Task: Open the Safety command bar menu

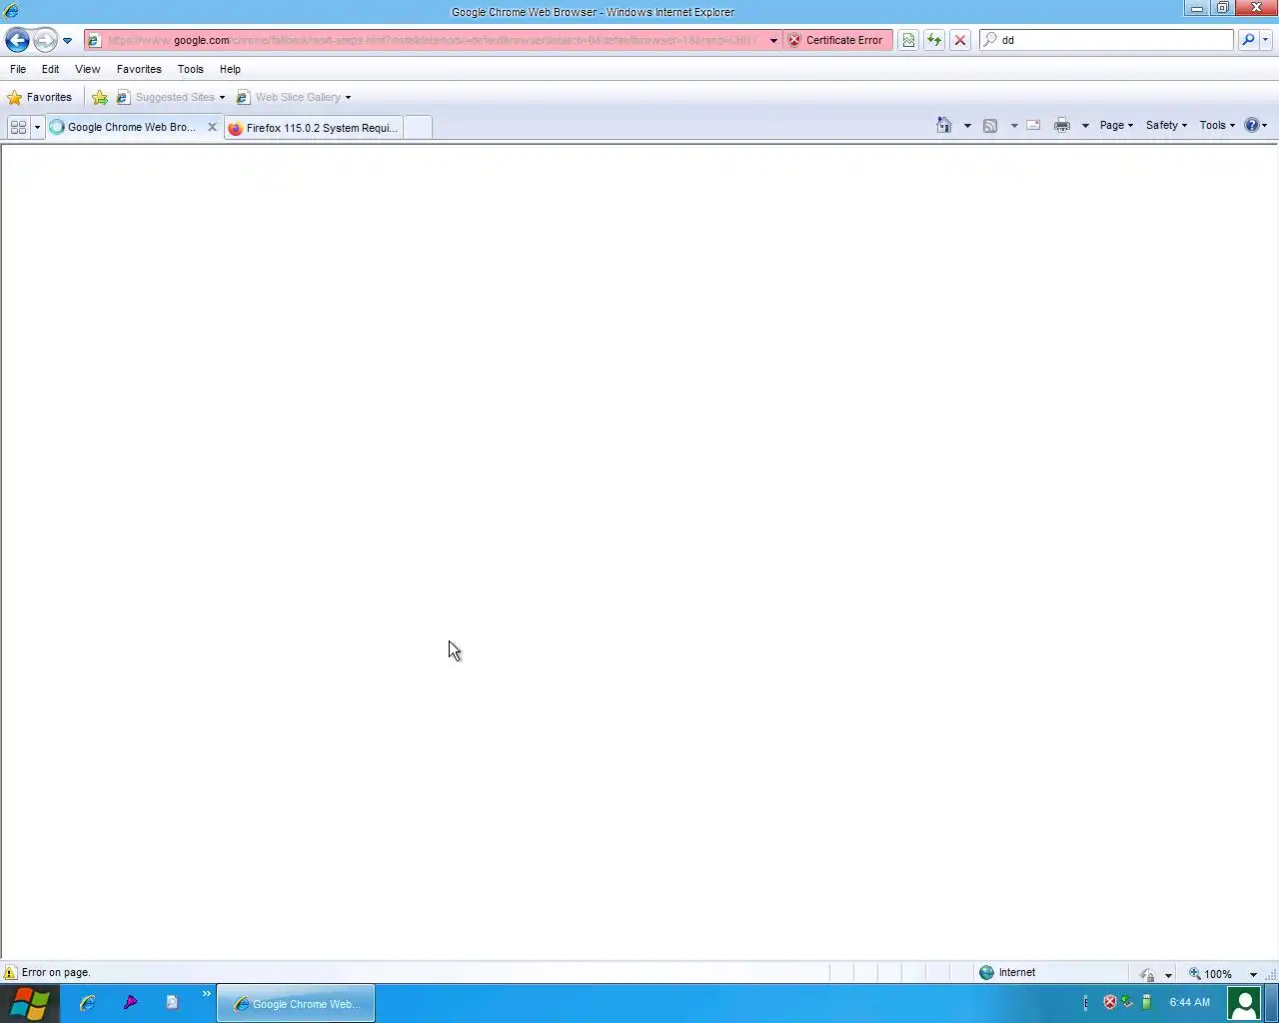Action: click(x=1166, y=125)
